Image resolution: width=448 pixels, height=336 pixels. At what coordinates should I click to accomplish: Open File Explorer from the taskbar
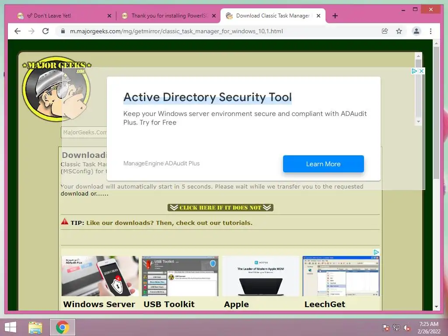[x=35, y=327]
